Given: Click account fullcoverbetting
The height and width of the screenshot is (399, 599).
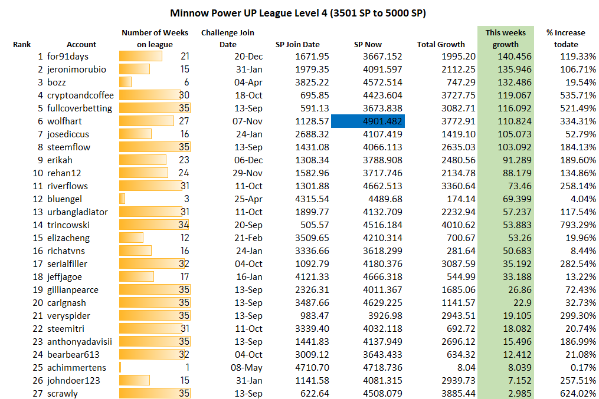Looking at the screenshot, I should (80, 108).
